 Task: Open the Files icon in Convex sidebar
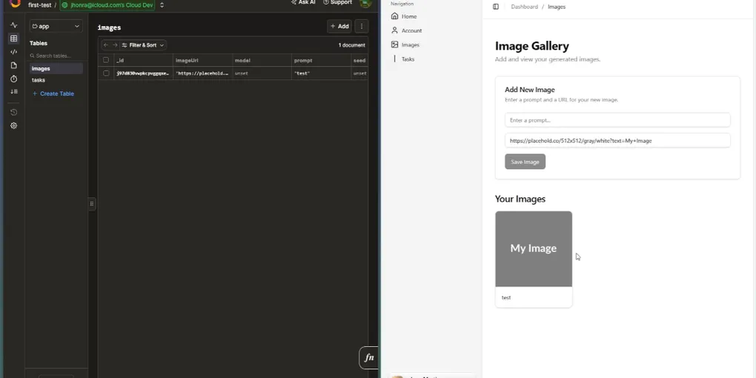click(x=13, y=65)
